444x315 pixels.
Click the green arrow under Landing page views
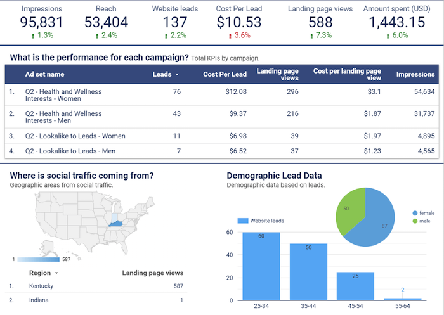(311, 36)
